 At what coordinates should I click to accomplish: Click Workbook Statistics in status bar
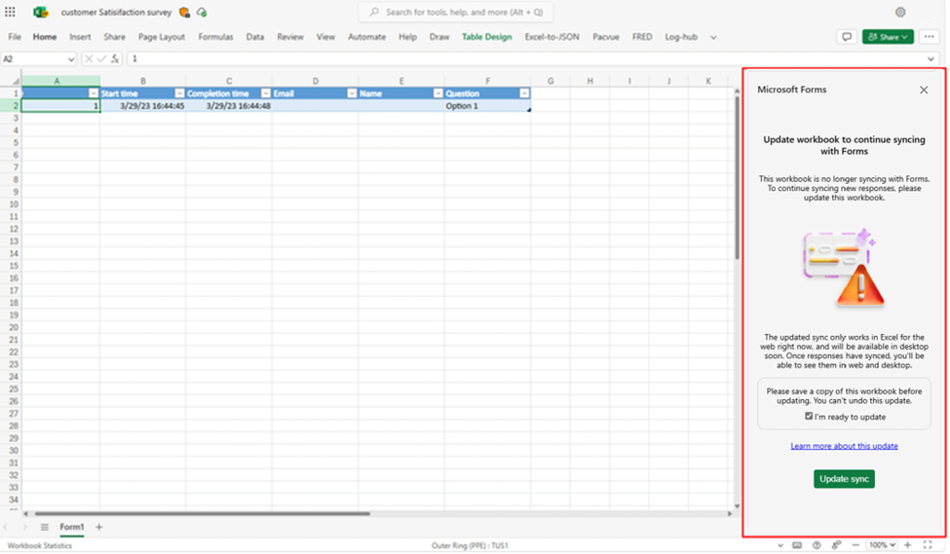(x=39, y=545)
